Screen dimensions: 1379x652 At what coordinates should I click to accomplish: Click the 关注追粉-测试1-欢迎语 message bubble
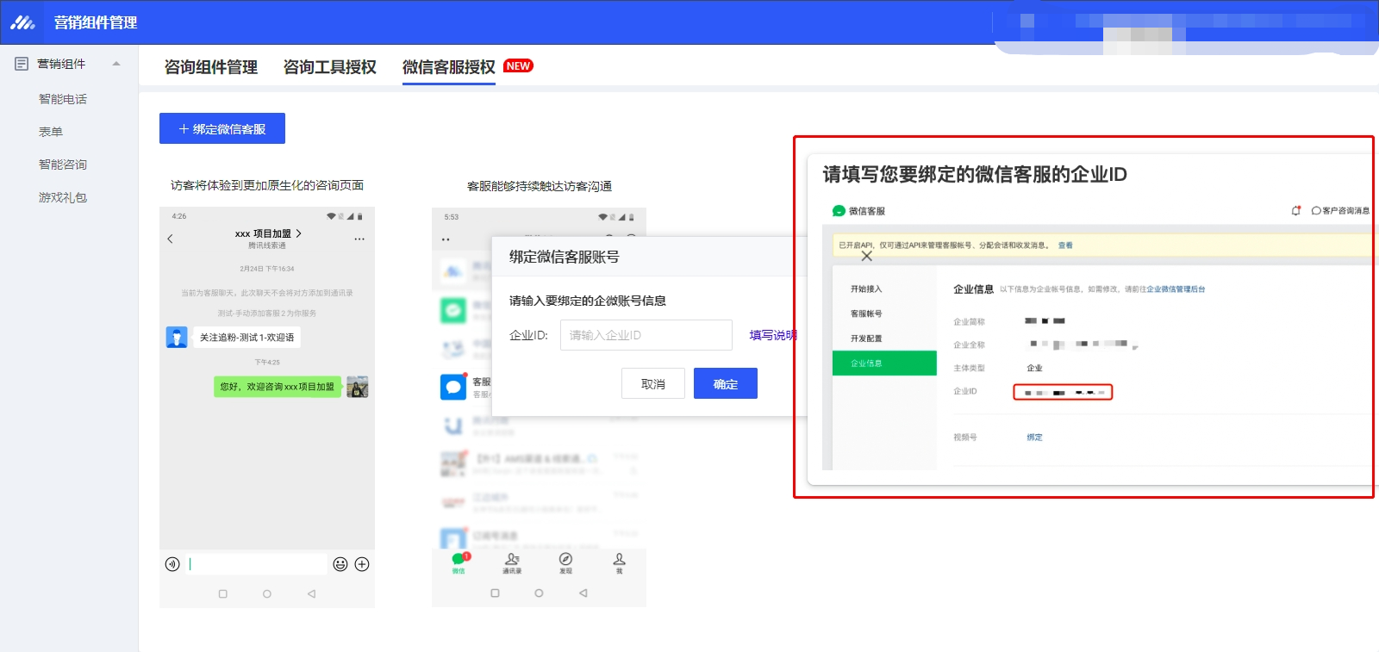[246, 338]
